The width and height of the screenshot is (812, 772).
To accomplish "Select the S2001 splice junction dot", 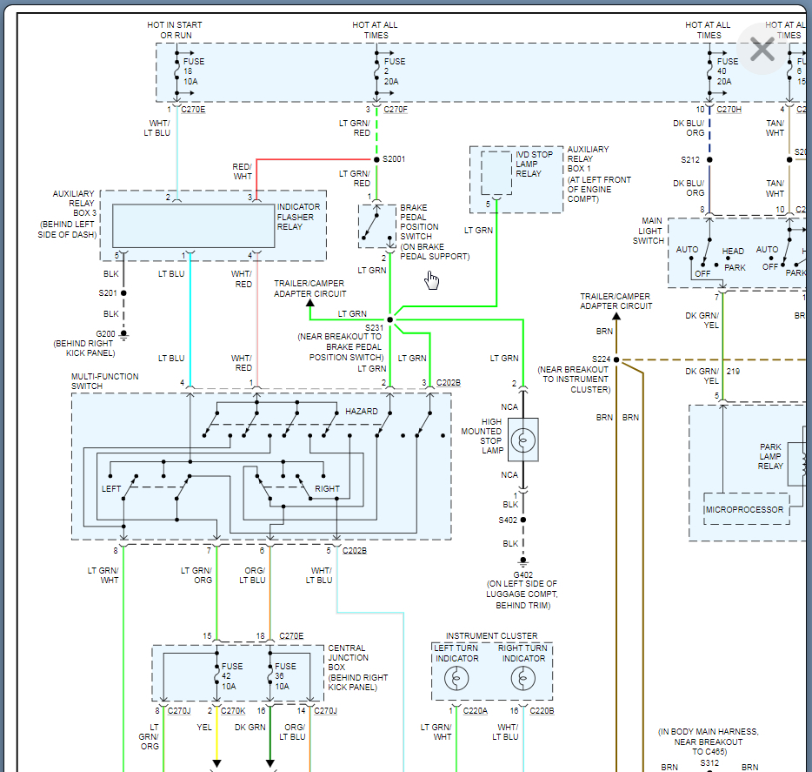I will click(376, 160).
